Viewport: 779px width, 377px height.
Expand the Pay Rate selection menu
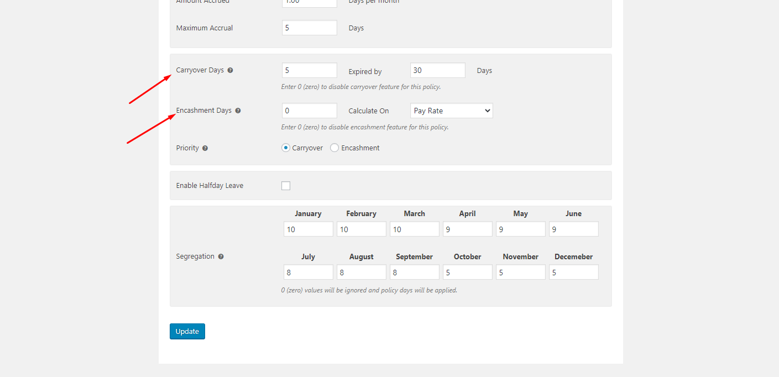pos(451,110)
